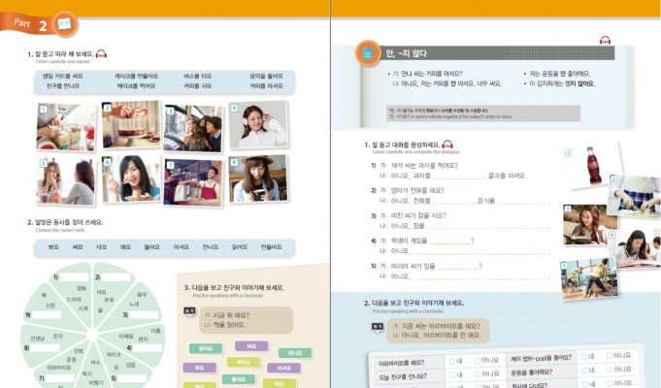Click the Part 2 card icon
Image resolution: width=661 pixels, height=388 pixels.
point(64,23)
